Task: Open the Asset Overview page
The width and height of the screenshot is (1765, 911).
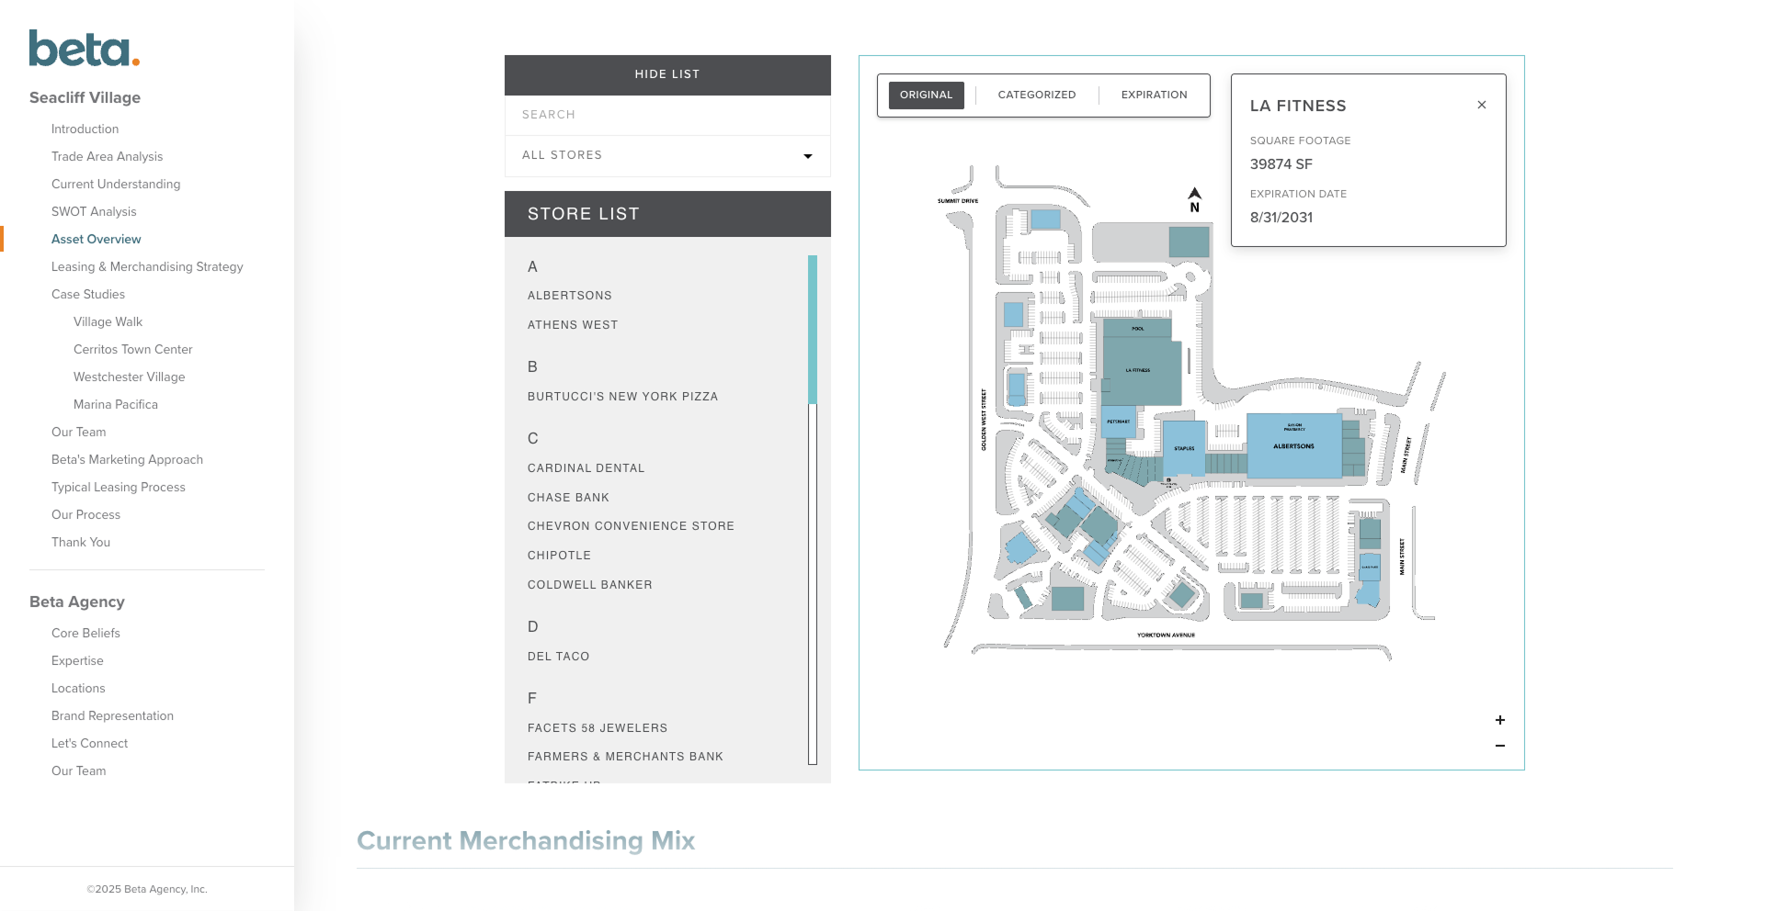Action: [x=97, y=240]
